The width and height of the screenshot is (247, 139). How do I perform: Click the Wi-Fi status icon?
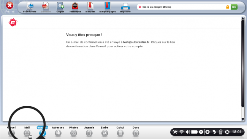coord(182,132)
